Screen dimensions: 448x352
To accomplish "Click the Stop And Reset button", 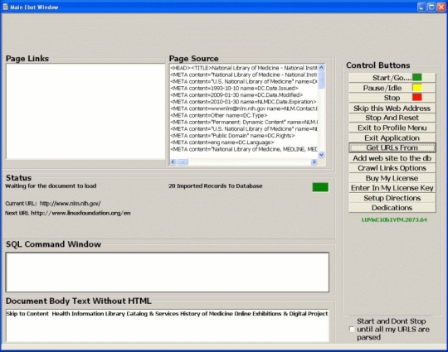I will pyautogui.click(x=392, y=118).
